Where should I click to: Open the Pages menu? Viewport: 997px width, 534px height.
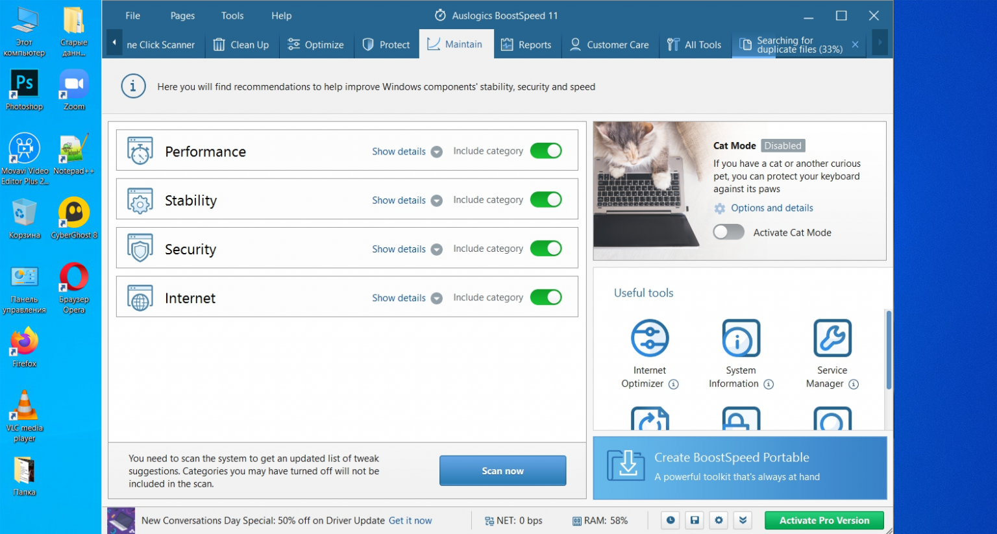[x=182, y=16]
